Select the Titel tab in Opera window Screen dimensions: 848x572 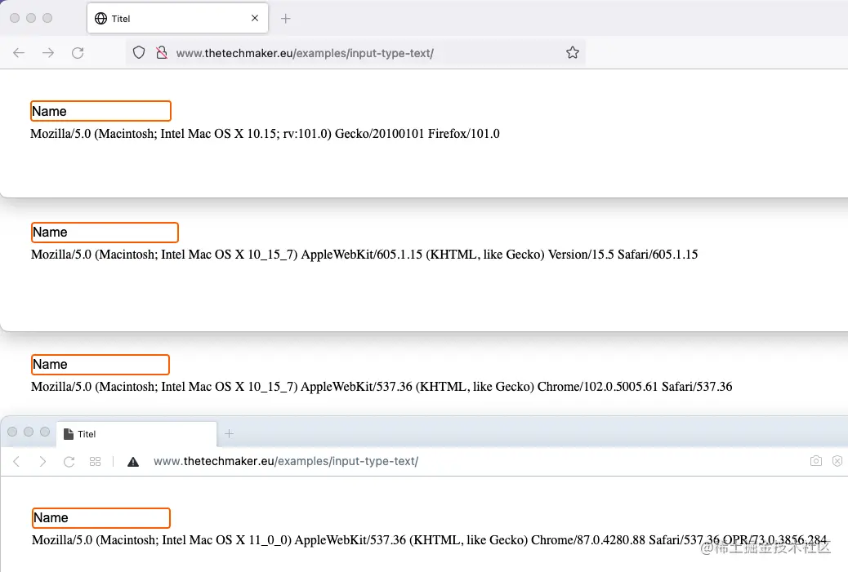[136, 434]
